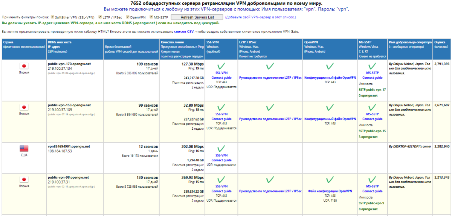This screenshot has width=452, height=216.
Task: Click the SSL-VPN green checkmark for vpn834694901
Action: [221, 149]
